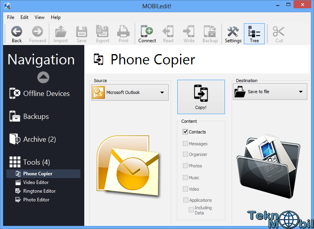Click the Export toolbar icon

point(102,34)
